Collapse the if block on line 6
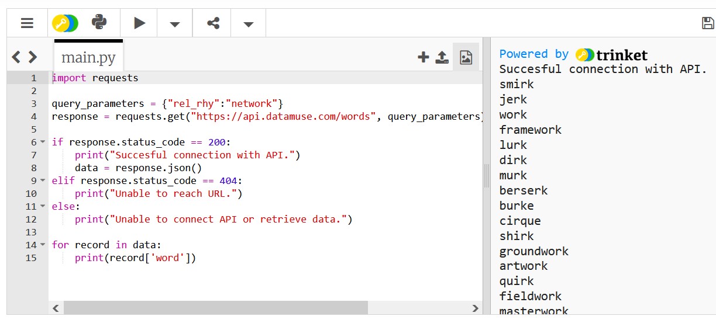Image resolution: width=716 pixels, height=330 pixels. (x=43, y=143)
